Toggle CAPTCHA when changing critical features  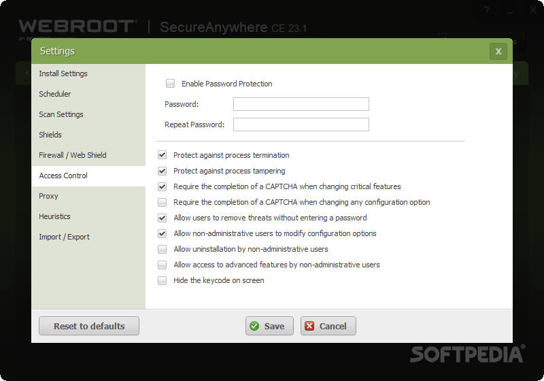(x=162, y=186)
